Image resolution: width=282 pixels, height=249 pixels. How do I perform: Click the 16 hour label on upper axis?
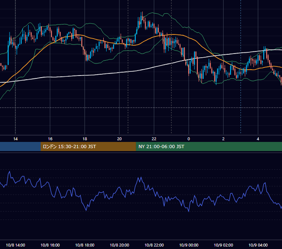pos(50,139)
